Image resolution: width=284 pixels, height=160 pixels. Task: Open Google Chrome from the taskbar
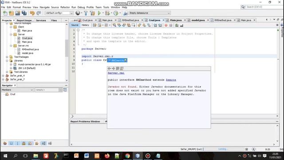coord(127,156)
